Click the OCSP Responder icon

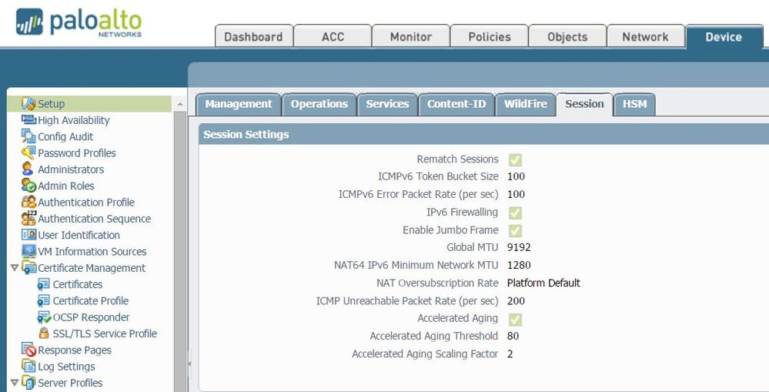44,317
